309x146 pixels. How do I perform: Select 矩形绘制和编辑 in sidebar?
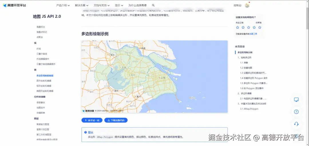[x=44, y=86]
